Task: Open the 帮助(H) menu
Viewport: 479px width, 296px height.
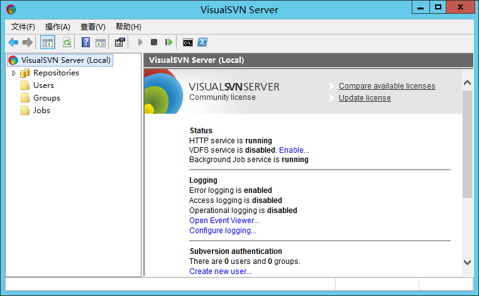Action: coord(128,27)
